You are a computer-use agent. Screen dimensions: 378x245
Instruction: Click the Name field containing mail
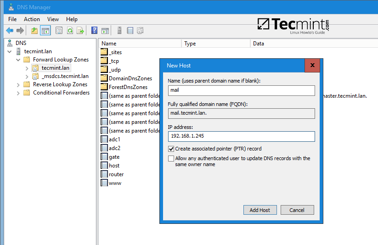click(241, 90)
